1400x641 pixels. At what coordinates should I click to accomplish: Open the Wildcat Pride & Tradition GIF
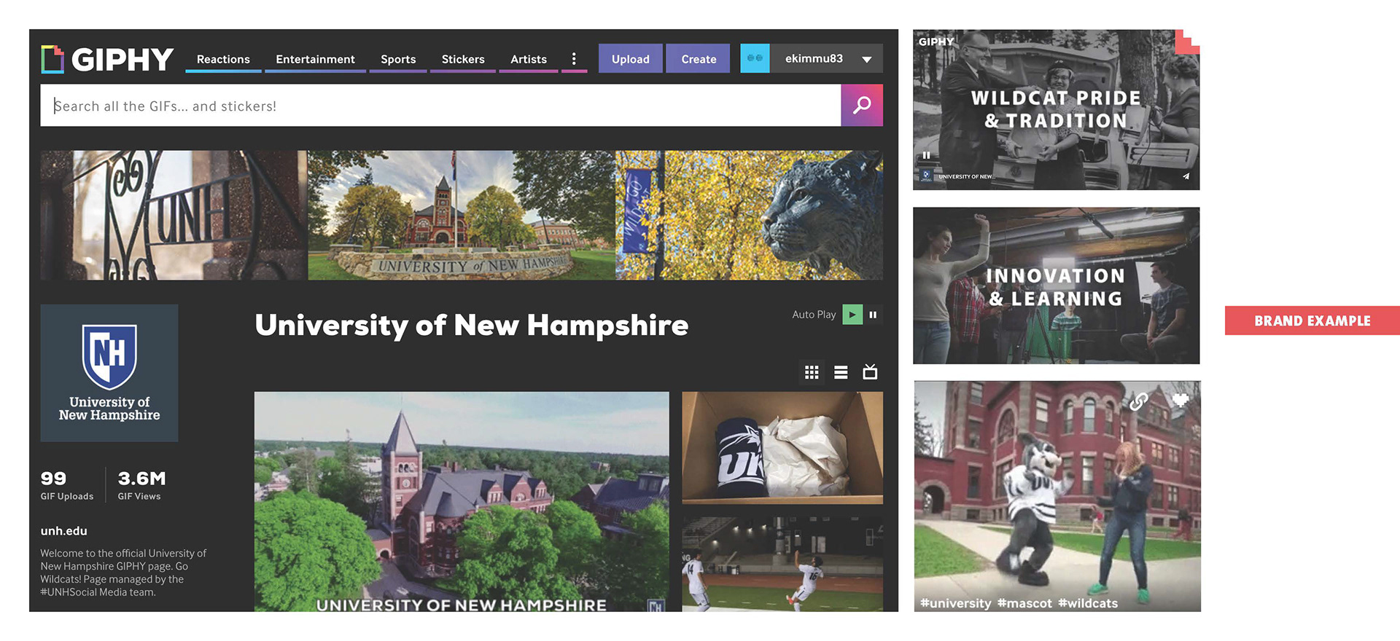point(1056,109)
